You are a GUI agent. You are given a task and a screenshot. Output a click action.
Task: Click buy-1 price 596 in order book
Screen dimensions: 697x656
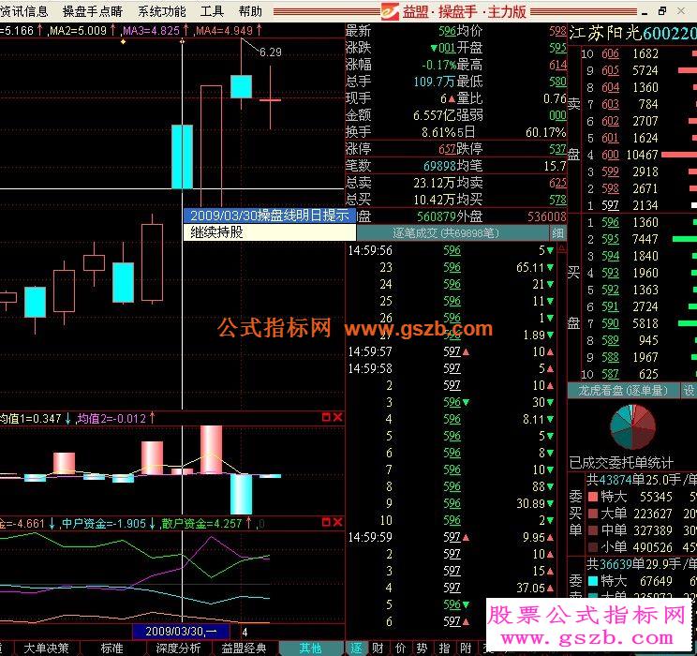click(x=610, y=222)
